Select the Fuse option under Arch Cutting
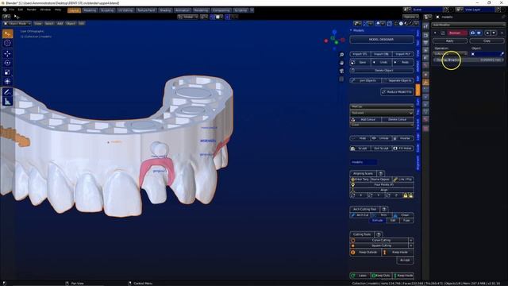The height and width of the screenshot is (286, 508). tap(406, 221)
